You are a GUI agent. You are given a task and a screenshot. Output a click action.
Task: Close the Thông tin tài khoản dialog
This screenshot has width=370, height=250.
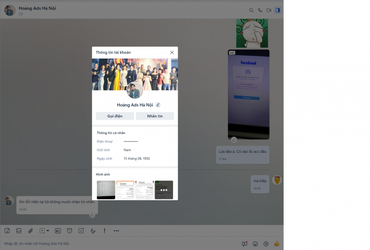pos(172,52)
